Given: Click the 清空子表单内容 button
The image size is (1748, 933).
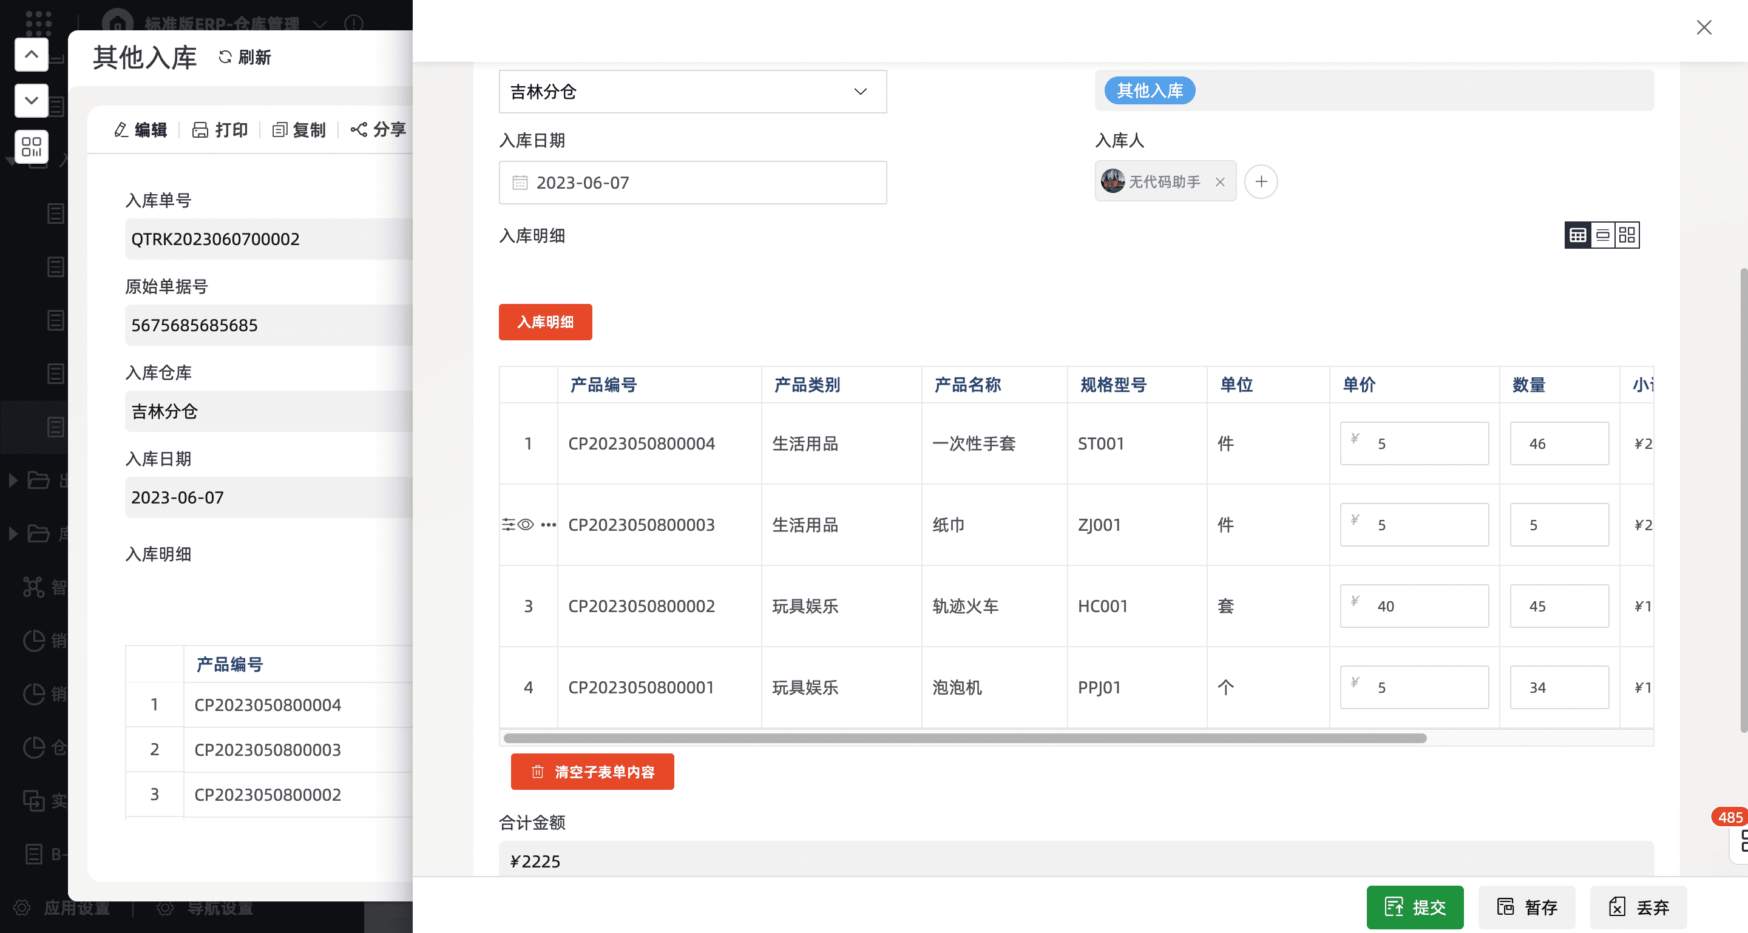Looking at the screenshot, I should pyautogui.click(x=592, y=772).
